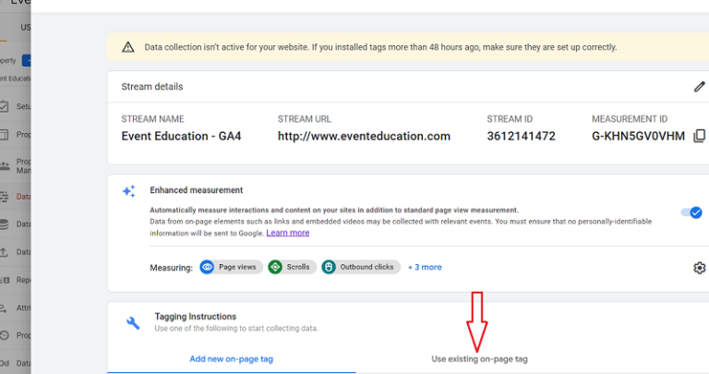Expand the '+ 3 more' measuring events
The width and height of the screenshot is (709, 374).
(425, 267)
